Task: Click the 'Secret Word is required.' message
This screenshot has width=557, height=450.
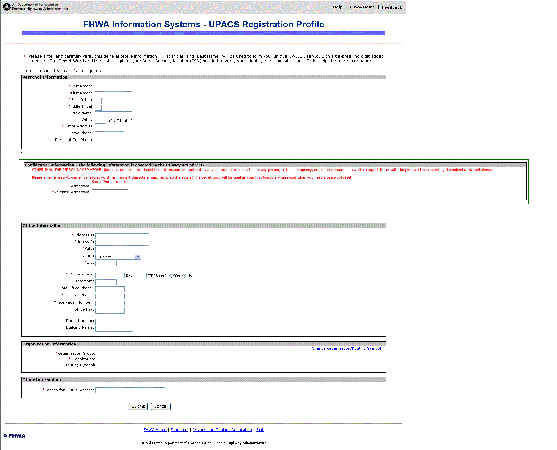Action: coord(111,182)
